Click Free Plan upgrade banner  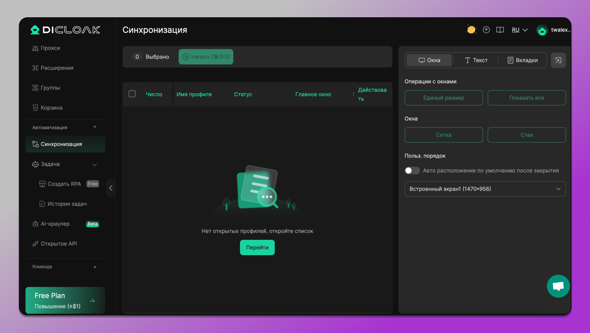65,300
